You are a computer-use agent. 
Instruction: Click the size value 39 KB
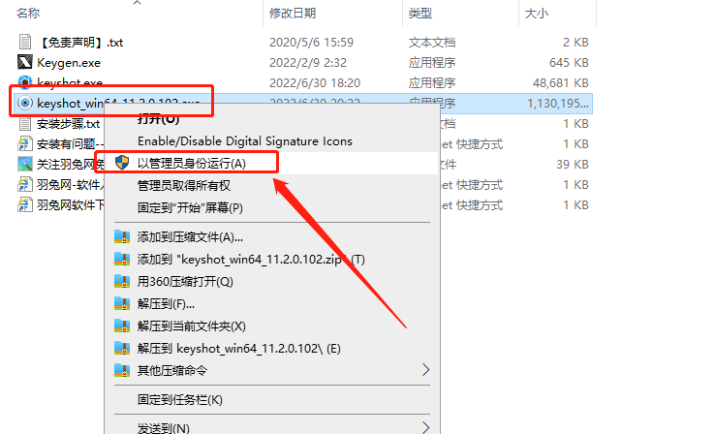tap(573, 164)
